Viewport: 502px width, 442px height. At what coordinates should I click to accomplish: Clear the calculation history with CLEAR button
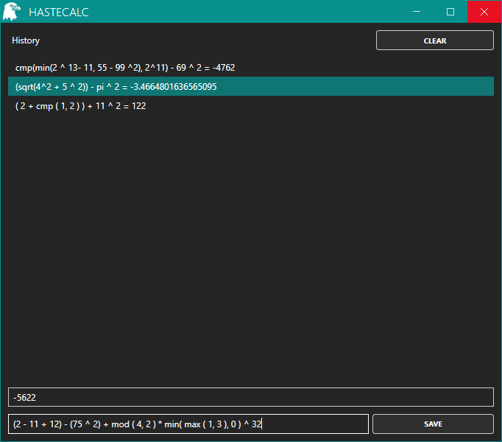(435, 41)
